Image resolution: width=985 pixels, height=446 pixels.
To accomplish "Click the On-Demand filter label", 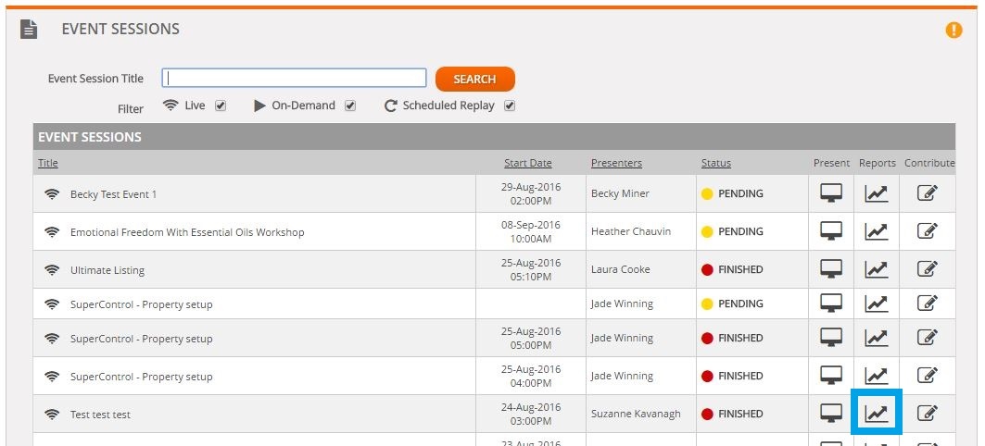I will click(x=303, y=105).
